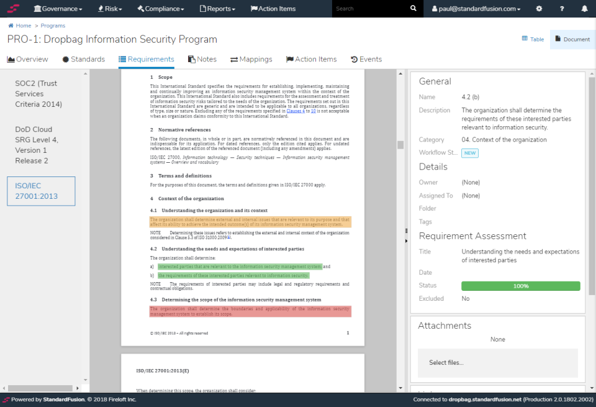Switch to Document view
The height and width of the screenshot is (407, 596).
pyautogui.click(x=572, y=39)
